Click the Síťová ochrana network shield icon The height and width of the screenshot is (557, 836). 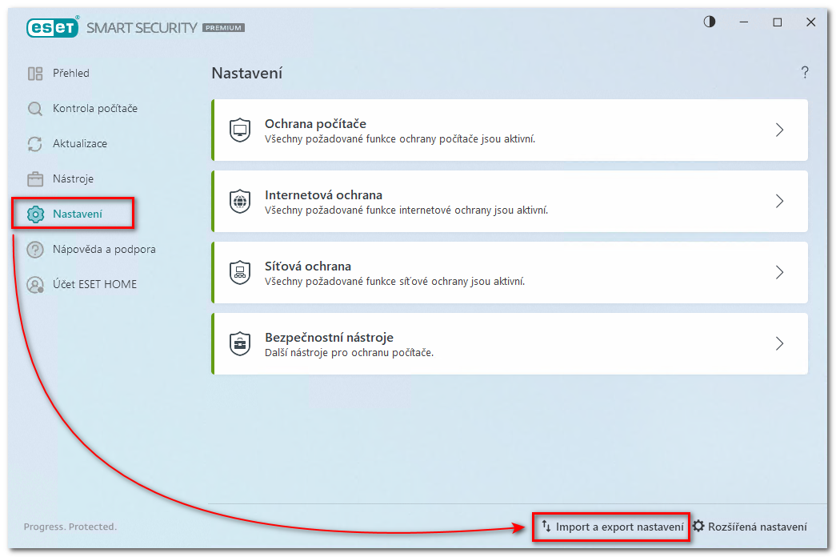pyautogui.click(x=240, y=272)
